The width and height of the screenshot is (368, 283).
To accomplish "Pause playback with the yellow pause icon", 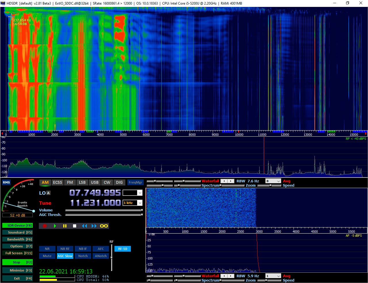I will click(65, 226).
